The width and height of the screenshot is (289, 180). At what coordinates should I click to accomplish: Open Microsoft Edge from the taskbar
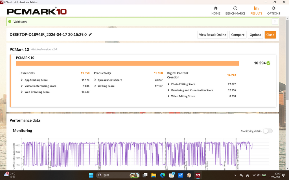tap(162, 175)
